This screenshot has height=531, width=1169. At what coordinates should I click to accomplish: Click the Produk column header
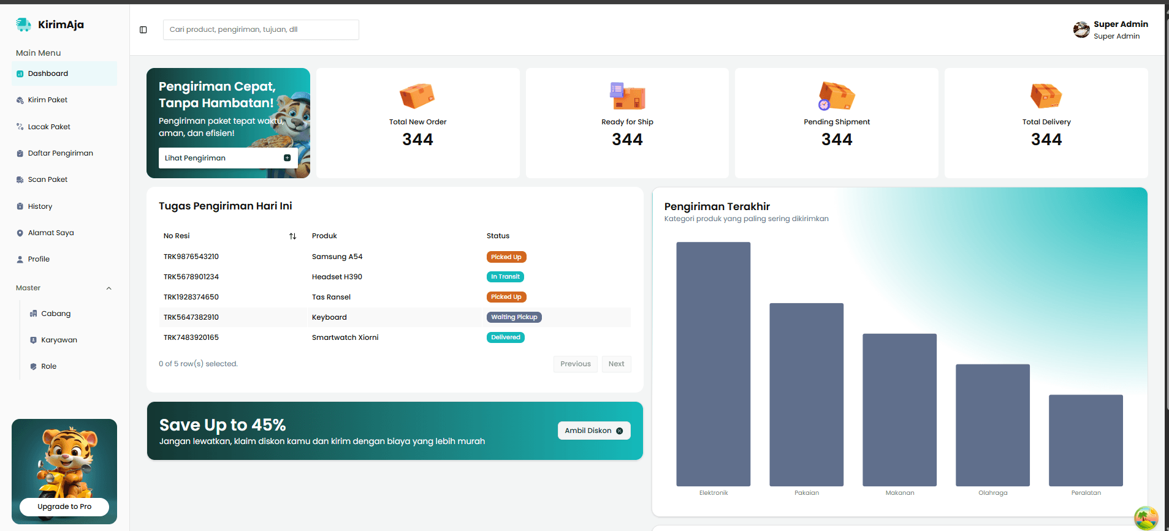324,236
